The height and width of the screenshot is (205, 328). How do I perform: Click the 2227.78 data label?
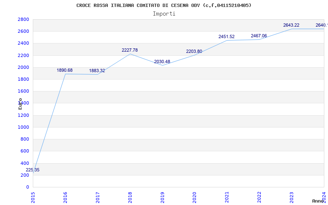click(130, 50)
